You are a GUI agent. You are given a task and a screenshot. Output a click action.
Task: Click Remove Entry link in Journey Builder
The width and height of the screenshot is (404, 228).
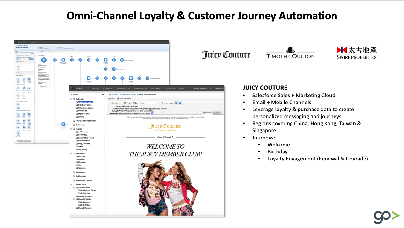tap(44, 86)
